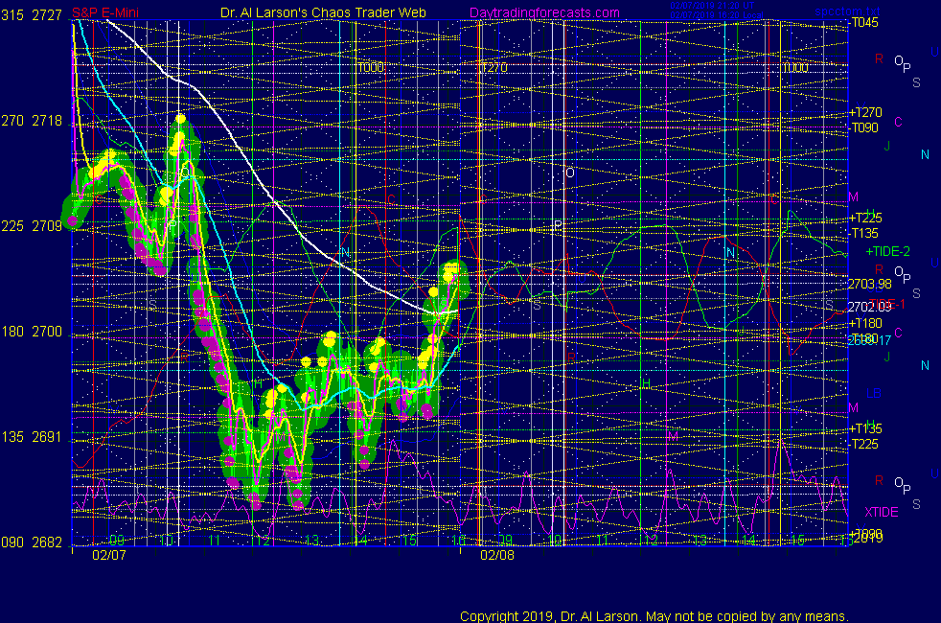941x623 pixels.
Task: Click the +T225 level label on right axis
Action: tap(865, 218)
